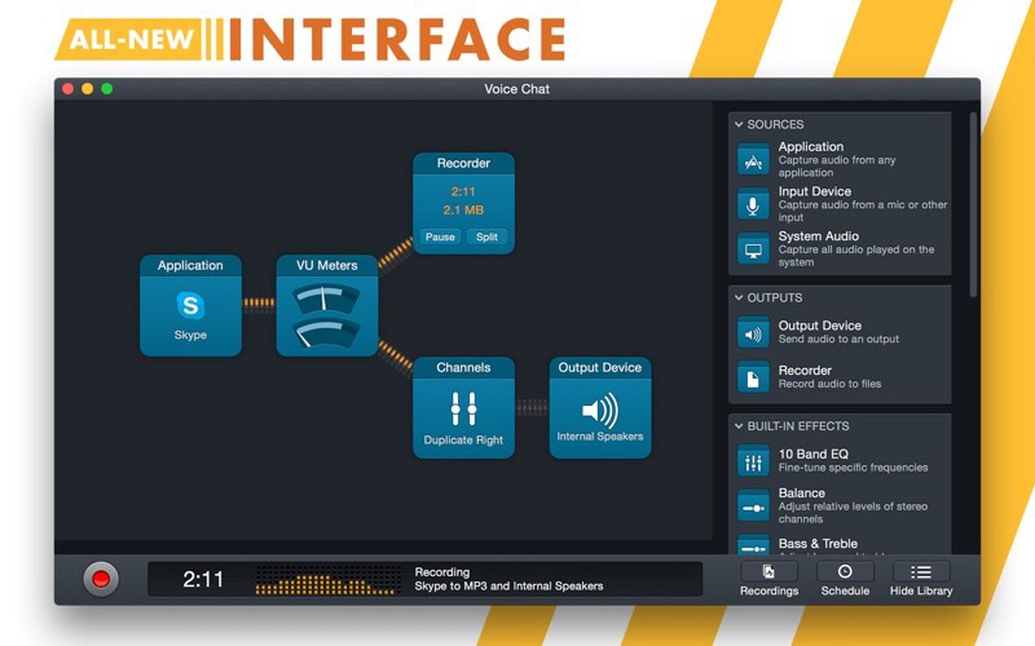This screenshot has height=646, width=1035.
Task: Collapse the Built-In Effects section
Action: [x=739, y=426]
